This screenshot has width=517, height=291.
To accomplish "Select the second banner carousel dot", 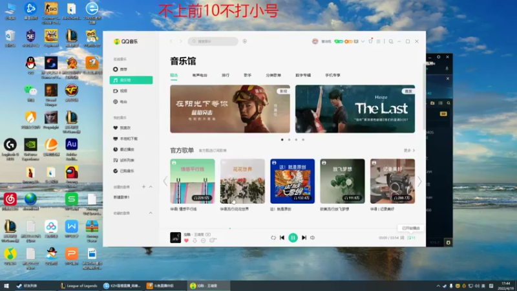I will pos(289,140).
